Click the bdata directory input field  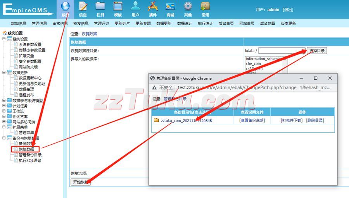282,51
